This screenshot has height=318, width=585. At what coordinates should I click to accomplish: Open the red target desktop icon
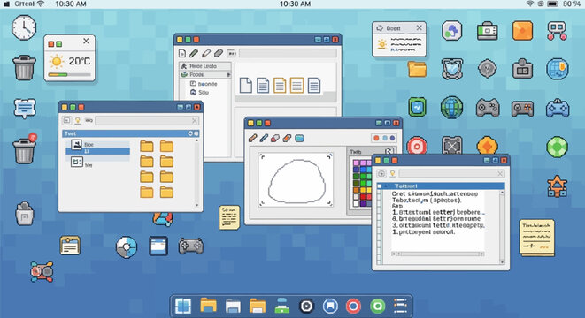pos(417,146)
